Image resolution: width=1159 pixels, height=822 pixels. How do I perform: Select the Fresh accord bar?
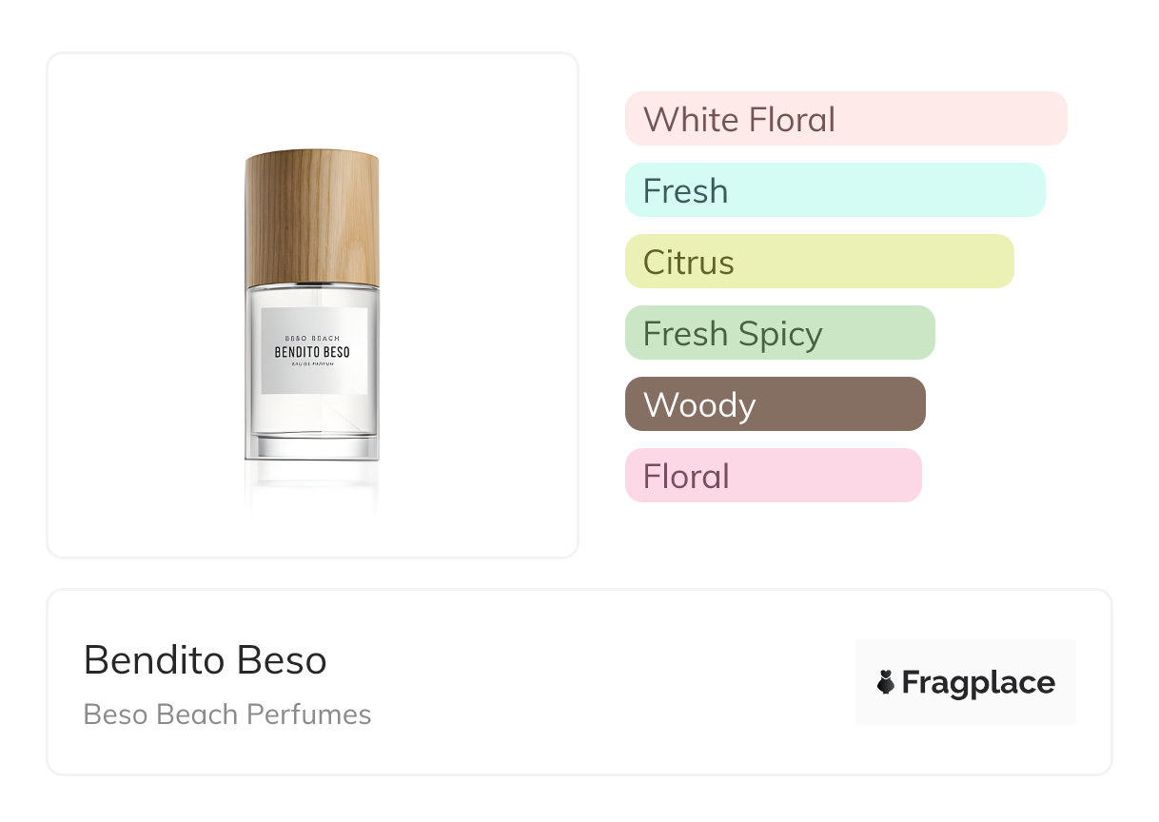(x=835, y=190)
